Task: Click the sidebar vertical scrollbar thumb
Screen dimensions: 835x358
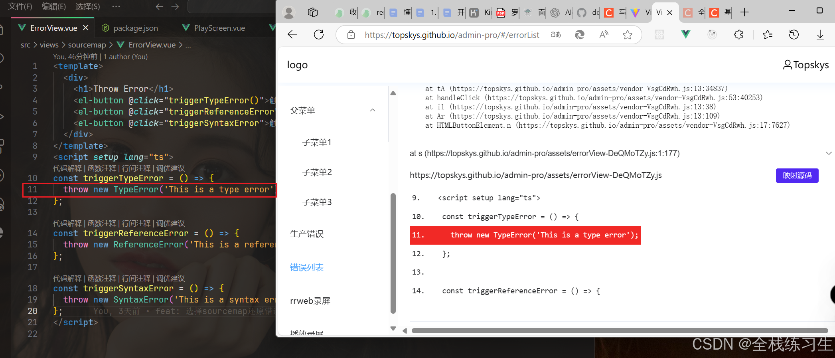Action: click(393, 253)
